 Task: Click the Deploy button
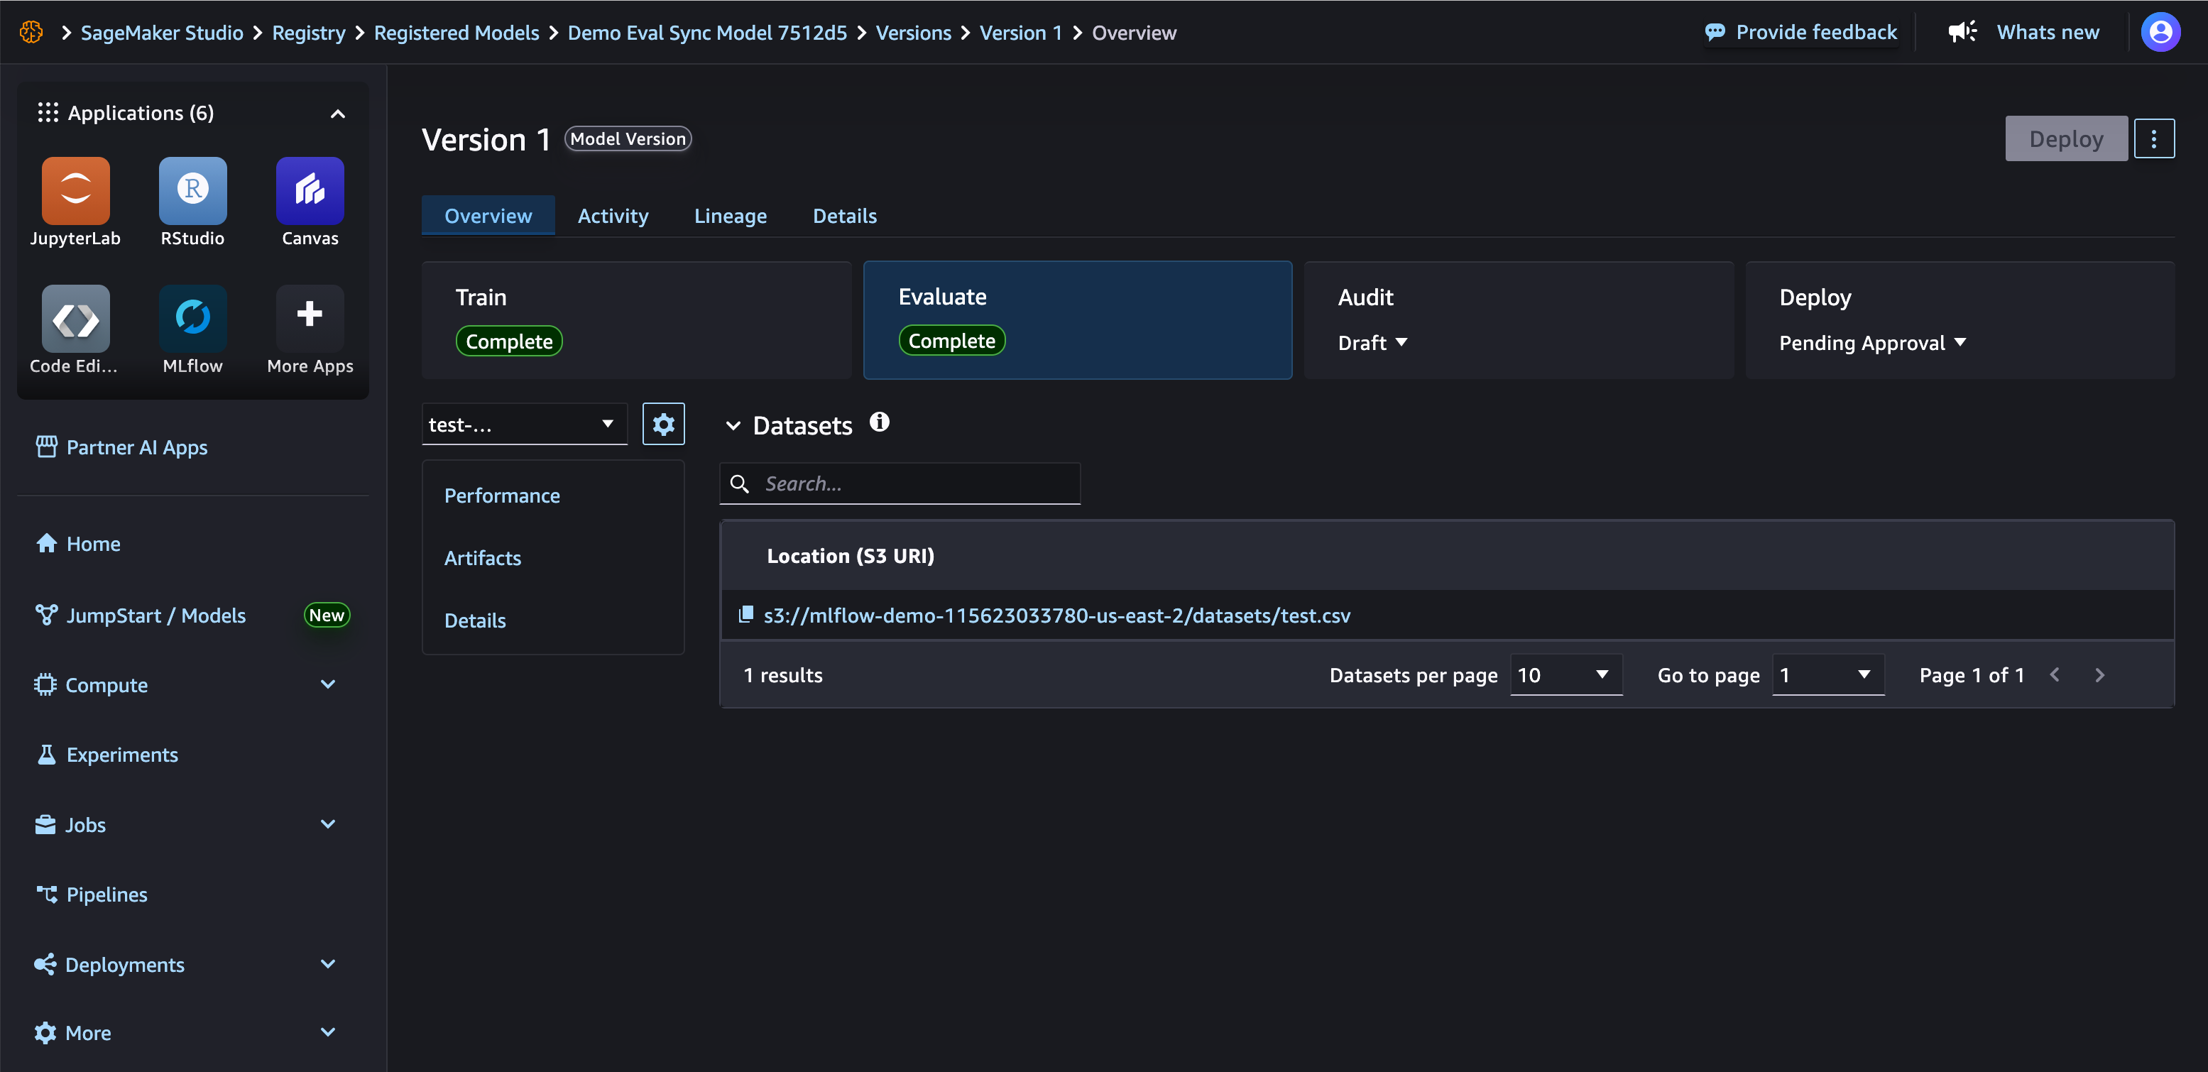[2066, 139]
